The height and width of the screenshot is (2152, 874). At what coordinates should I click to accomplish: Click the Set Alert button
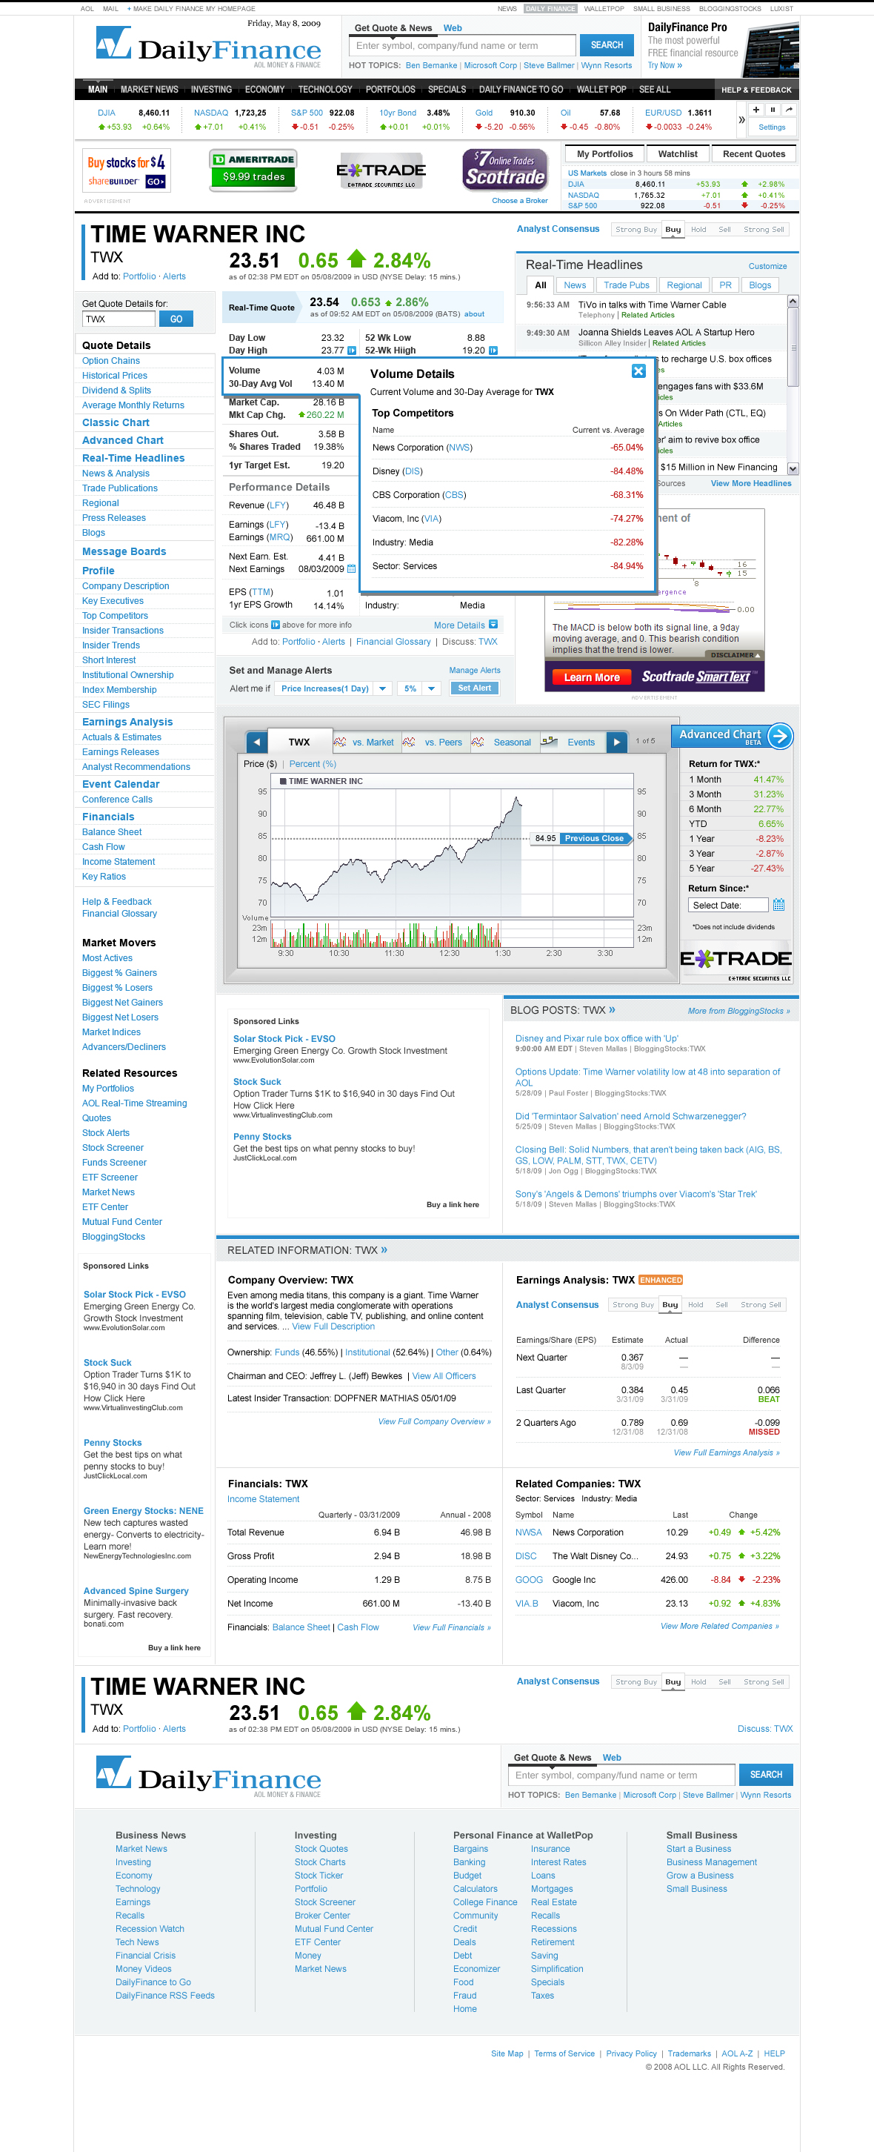point(474,688)
